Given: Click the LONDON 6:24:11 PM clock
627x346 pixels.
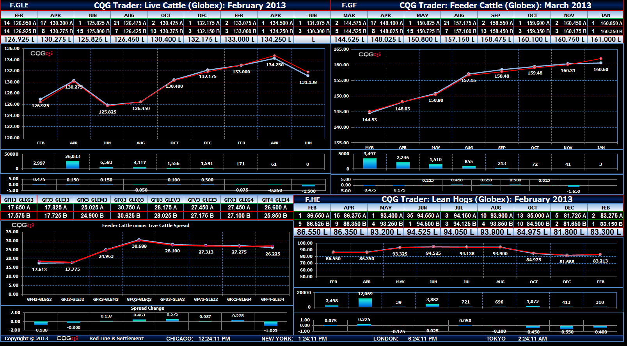Looking at the screenshot, I should coord(405,339).
